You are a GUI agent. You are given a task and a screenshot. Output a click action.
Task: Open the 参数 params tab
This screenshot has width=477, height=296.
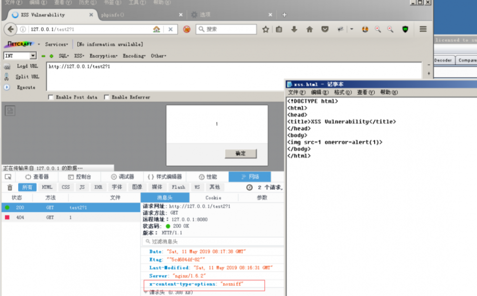click(261, 198)
